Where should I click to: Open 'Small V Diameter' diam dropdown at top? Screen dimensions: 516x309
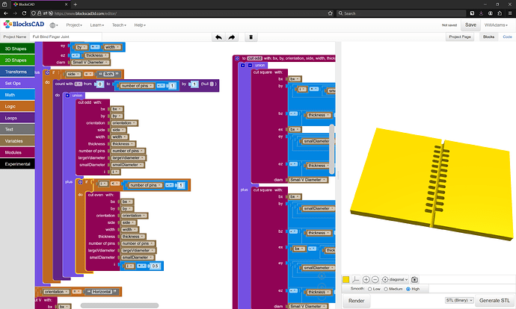click(x=90, y=63)
